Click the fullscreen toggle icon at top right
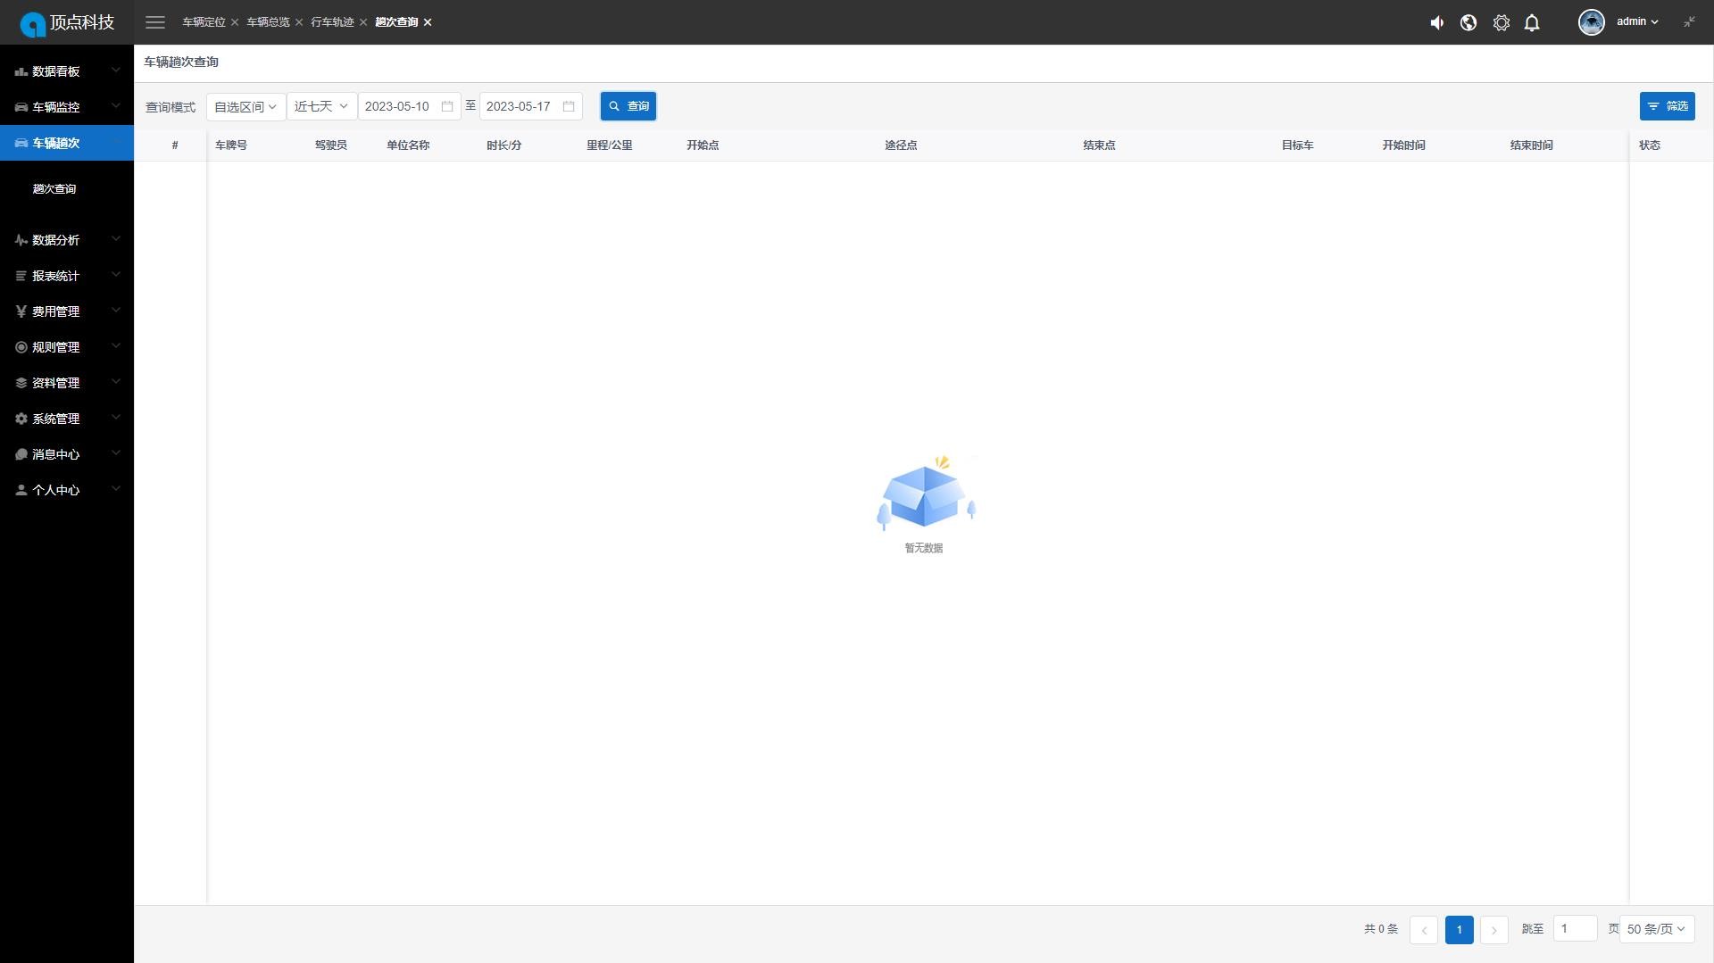Screen dimensions: 1714x963 click(1689, 22)
